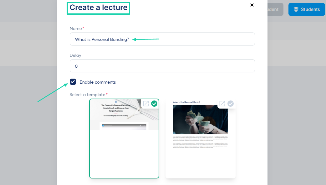Open preview icon on Influencer Marketing template
The height and width of the screenshot is (185, 326).
pos(146,104)
